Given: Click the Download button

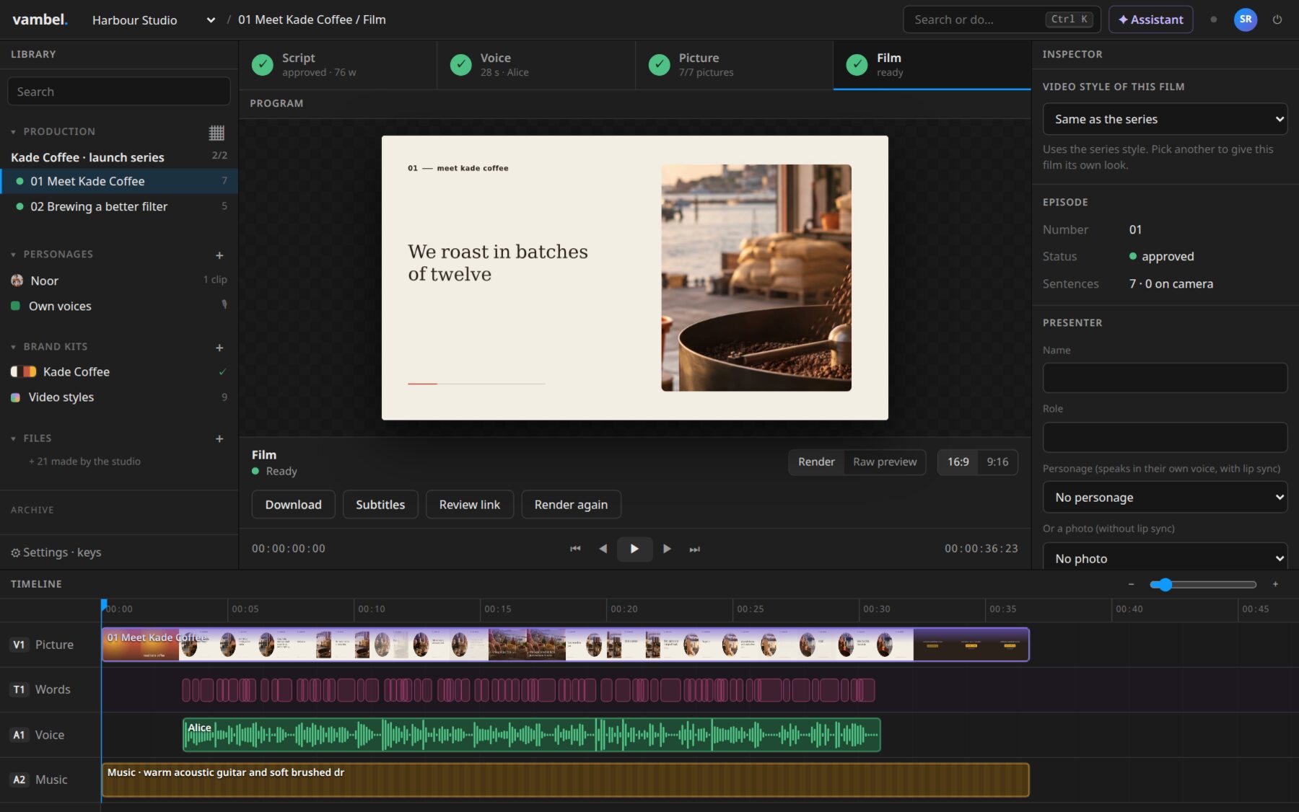Looking at the screenshot, I should coord(293,505).
